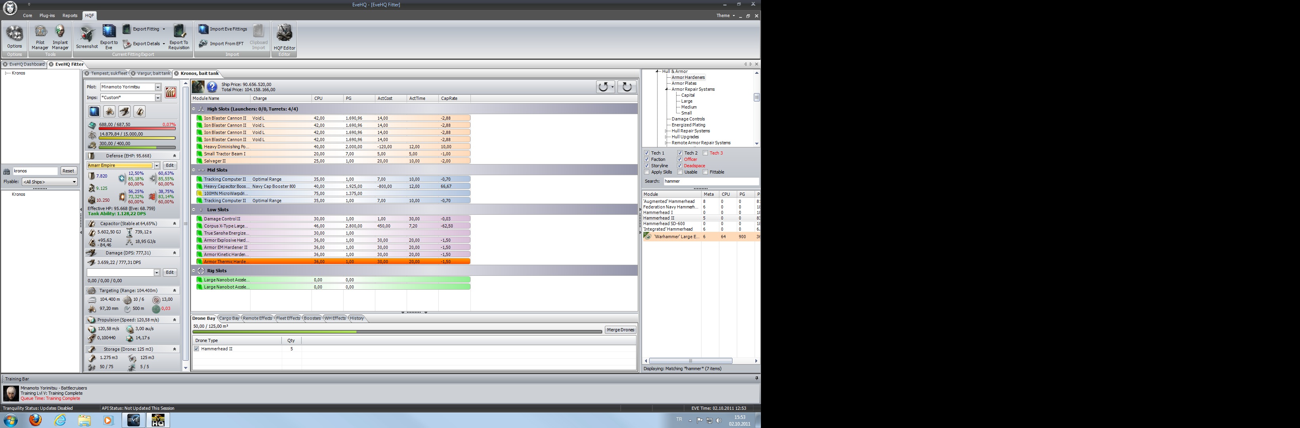Screen dimensions: 1300x428
Task: Uncheck the Tech 2 filter
Action: 680,153
